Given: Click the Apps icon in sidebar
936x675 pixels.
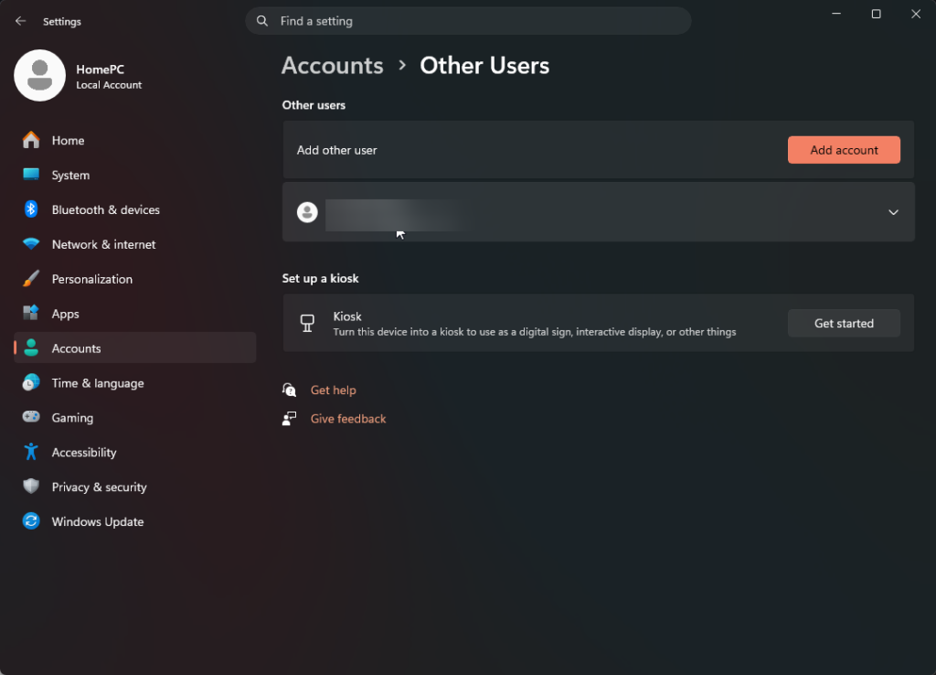Looking at the screenshot, I should (31, 313).
